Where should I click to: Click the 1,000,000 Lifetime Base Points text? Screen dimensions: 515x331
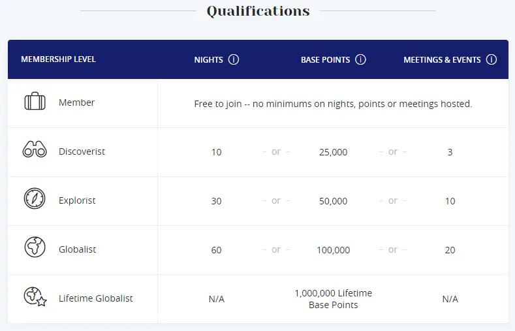[x=333, y=299]
